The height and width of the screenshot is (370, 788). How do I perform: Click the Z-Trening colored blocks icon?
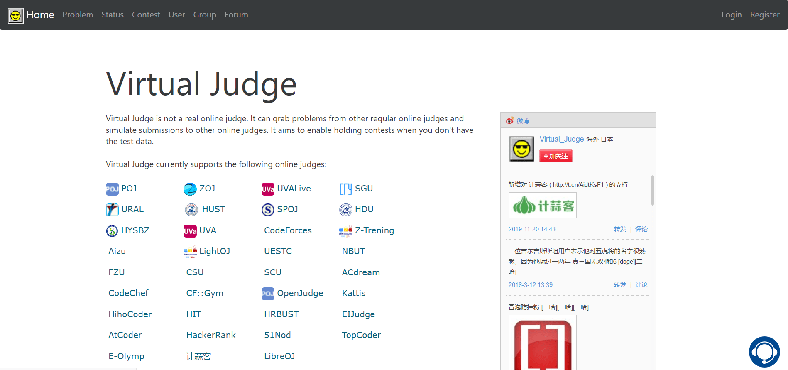[346, 231]
